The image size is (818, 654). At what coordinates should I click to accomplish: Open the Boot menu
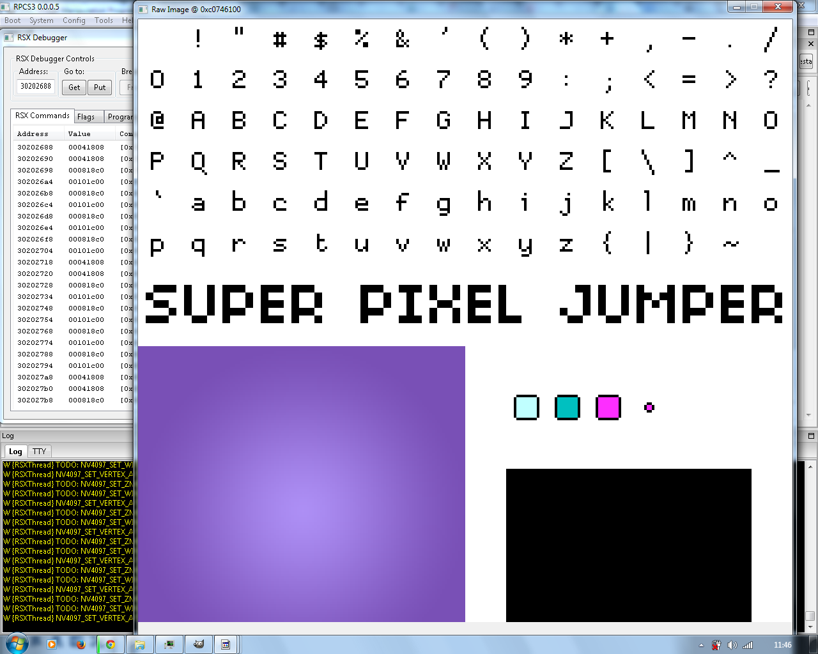pyautogui.click(x=13, y=20)
